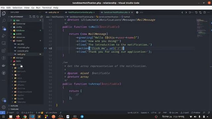Run the current PHP file
Viewport: 212px width, 119px height.
coord(190,13)
